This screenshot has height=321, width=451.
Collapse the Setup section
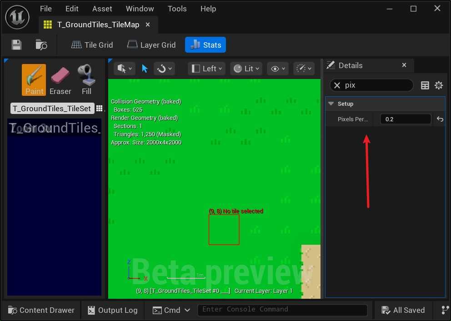[331, 104]
